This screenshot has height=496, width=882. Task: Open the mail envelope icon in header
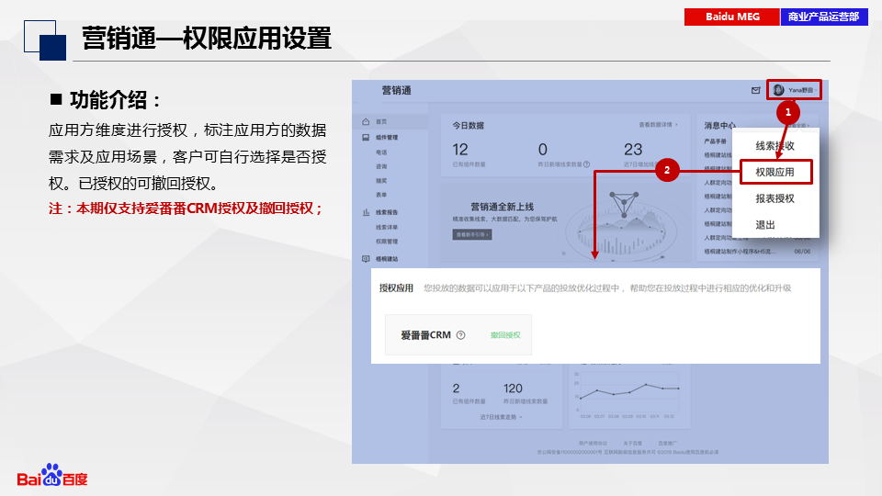pos(755,91)
